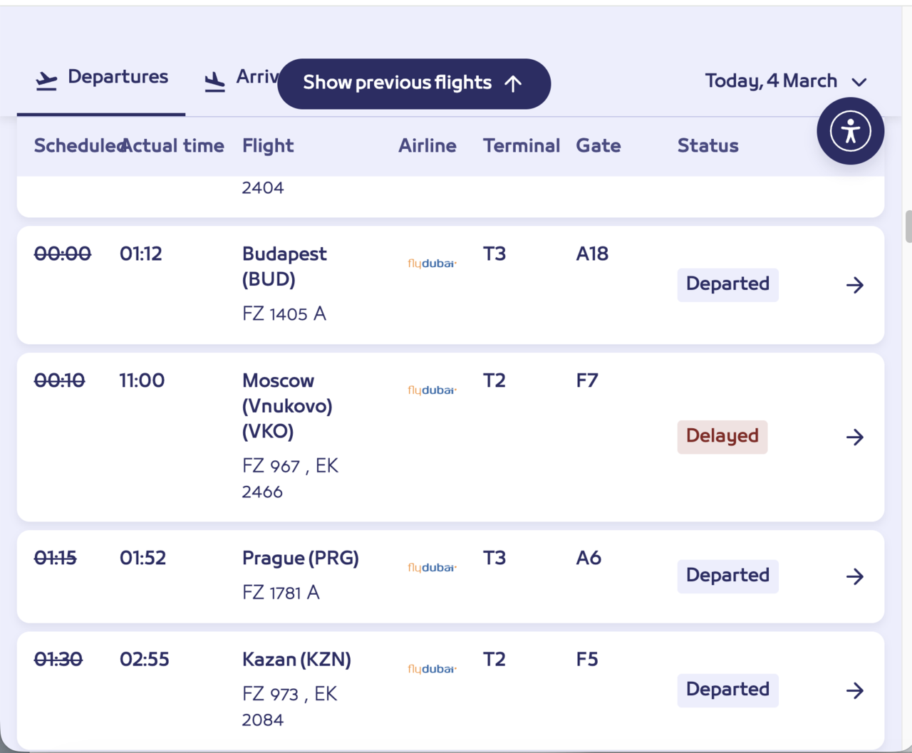Click arrow icon for Moscow Vnukovo flight
The image size is (912, 753).
(x=854, y=437)
